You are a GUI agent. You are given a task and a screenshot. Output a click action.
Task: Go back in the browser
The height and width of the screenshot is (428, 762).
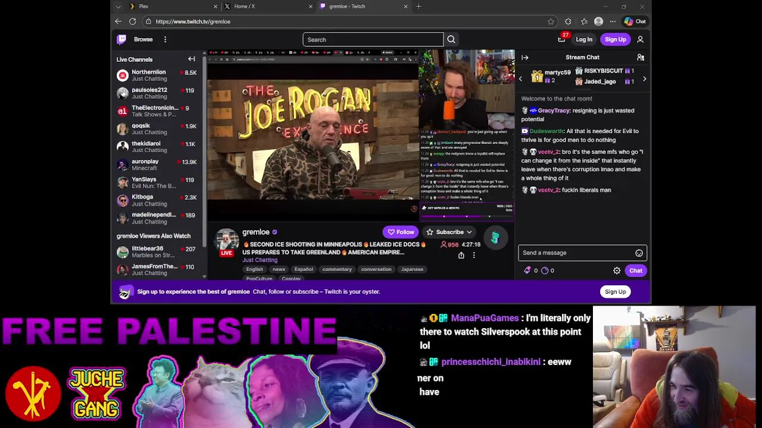point(118,21)
